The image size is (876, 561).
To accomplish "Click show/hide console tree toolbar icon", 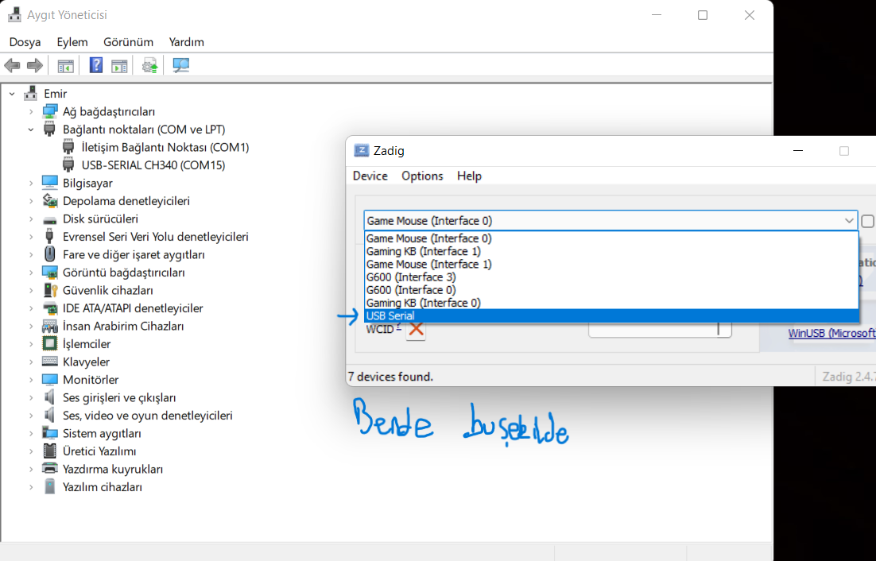I will click(65, 66).
